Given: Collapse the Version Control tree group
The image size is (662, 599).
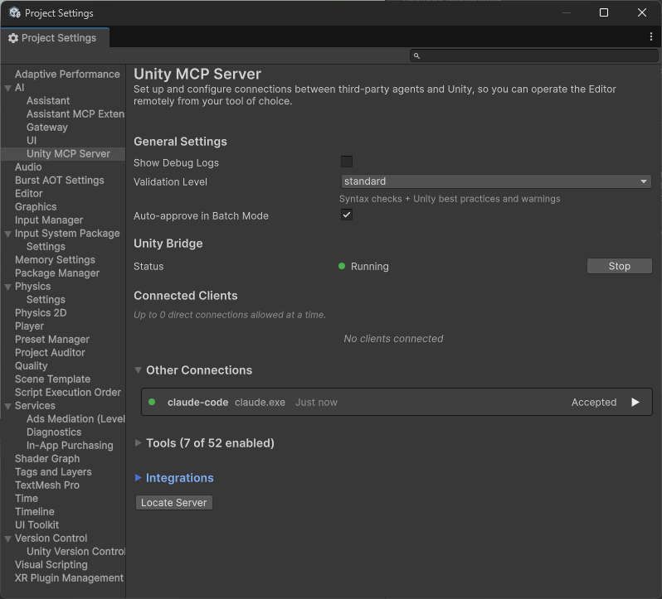Looking at the screenshot, I should point(7,539).
